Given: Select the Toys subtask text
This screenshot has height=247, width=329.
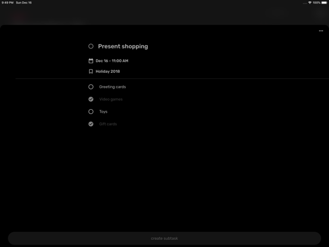Looking at the screenshot, I should (103, 112).
